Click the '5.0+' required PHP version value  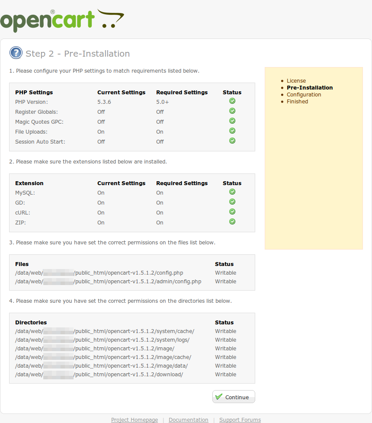coord(162,102)
